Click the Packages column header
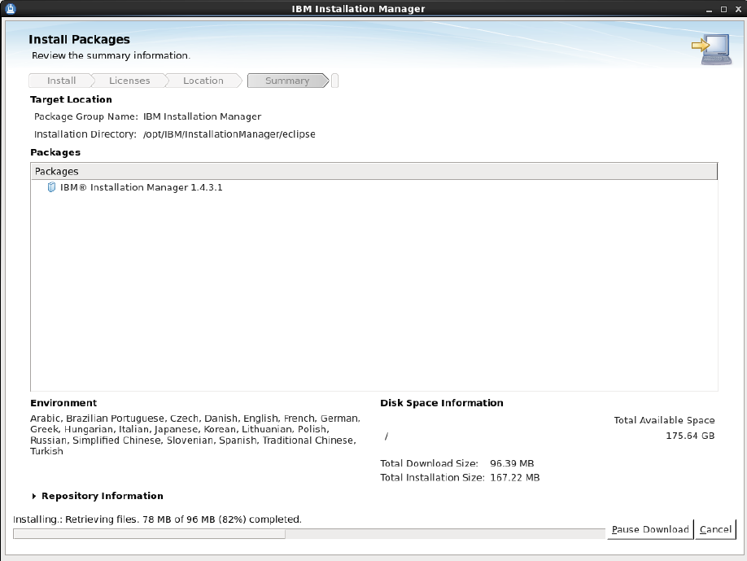The width and height of the screenshot is (747, 561). [x=374, y=172]
